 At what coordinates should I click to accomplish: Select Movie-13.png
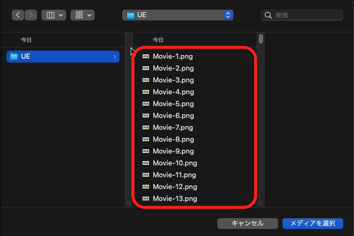175,199
